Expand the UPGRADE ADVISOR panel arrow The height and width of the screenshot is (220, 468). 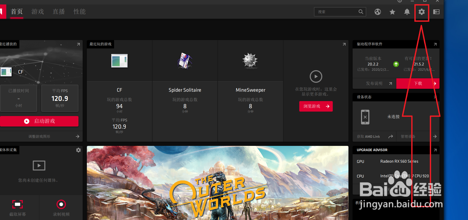point(435,150)
